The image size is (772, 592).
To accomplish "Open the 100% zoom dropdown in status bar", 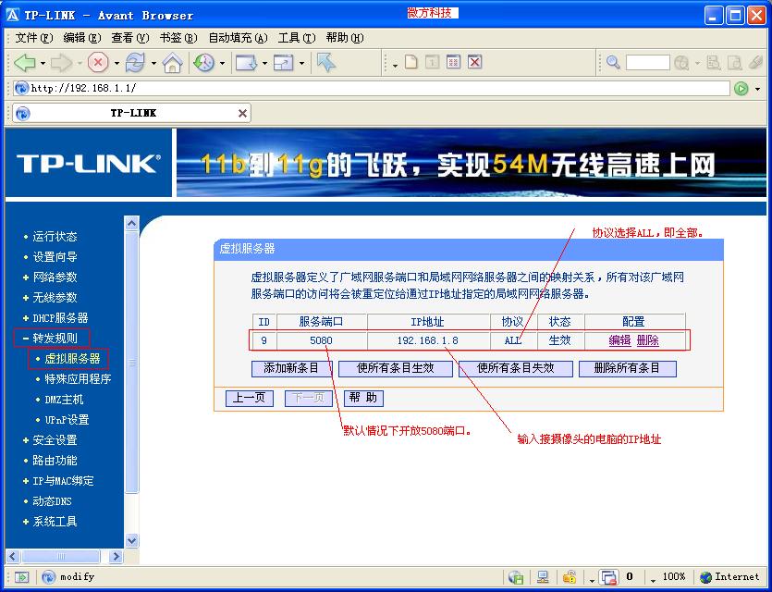I will pos(653,580).
